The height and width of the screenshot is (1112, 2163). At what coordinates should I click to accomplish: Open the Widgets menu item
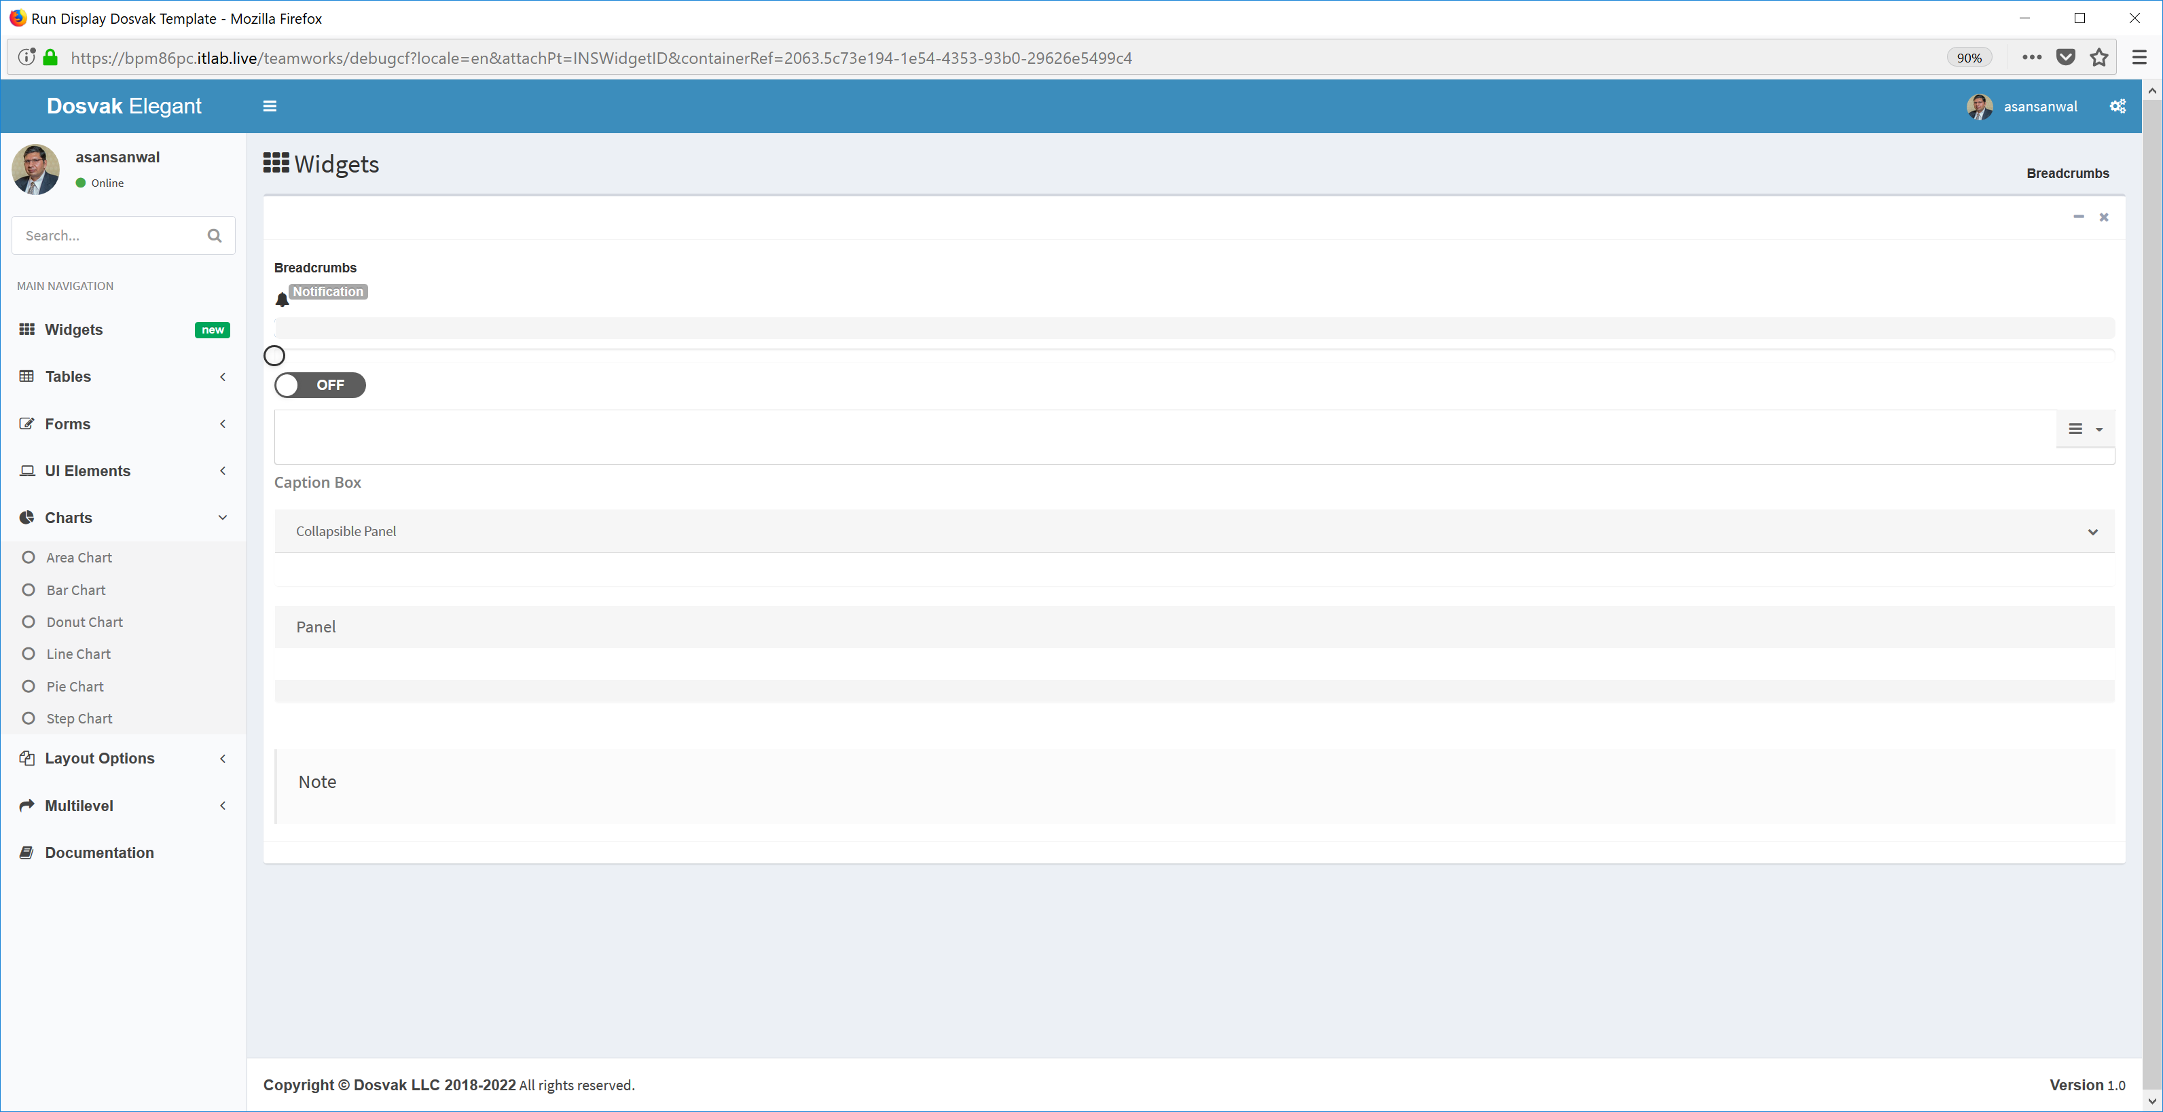pos(124,329)
